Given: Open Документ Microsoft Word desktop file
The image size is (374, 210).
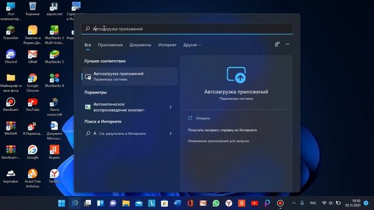Looking at the screenshot, I should tap(54, 131).
